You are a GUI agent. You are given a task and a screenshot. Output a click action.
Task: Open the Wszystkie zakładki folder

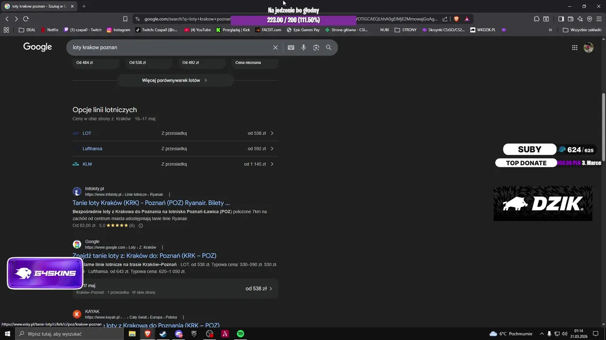582,30
